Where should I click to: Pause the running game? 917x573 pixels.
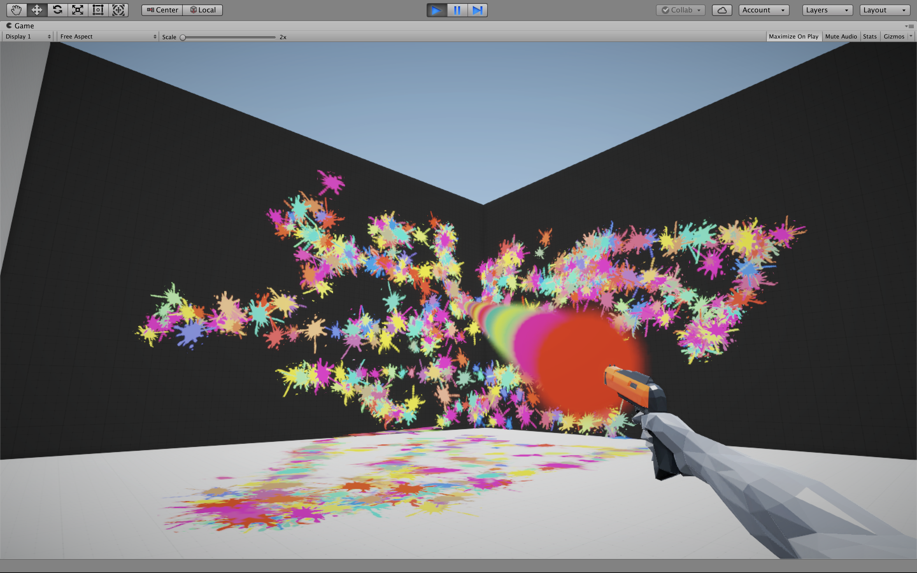pyautogui.click(x=457, y=10)
